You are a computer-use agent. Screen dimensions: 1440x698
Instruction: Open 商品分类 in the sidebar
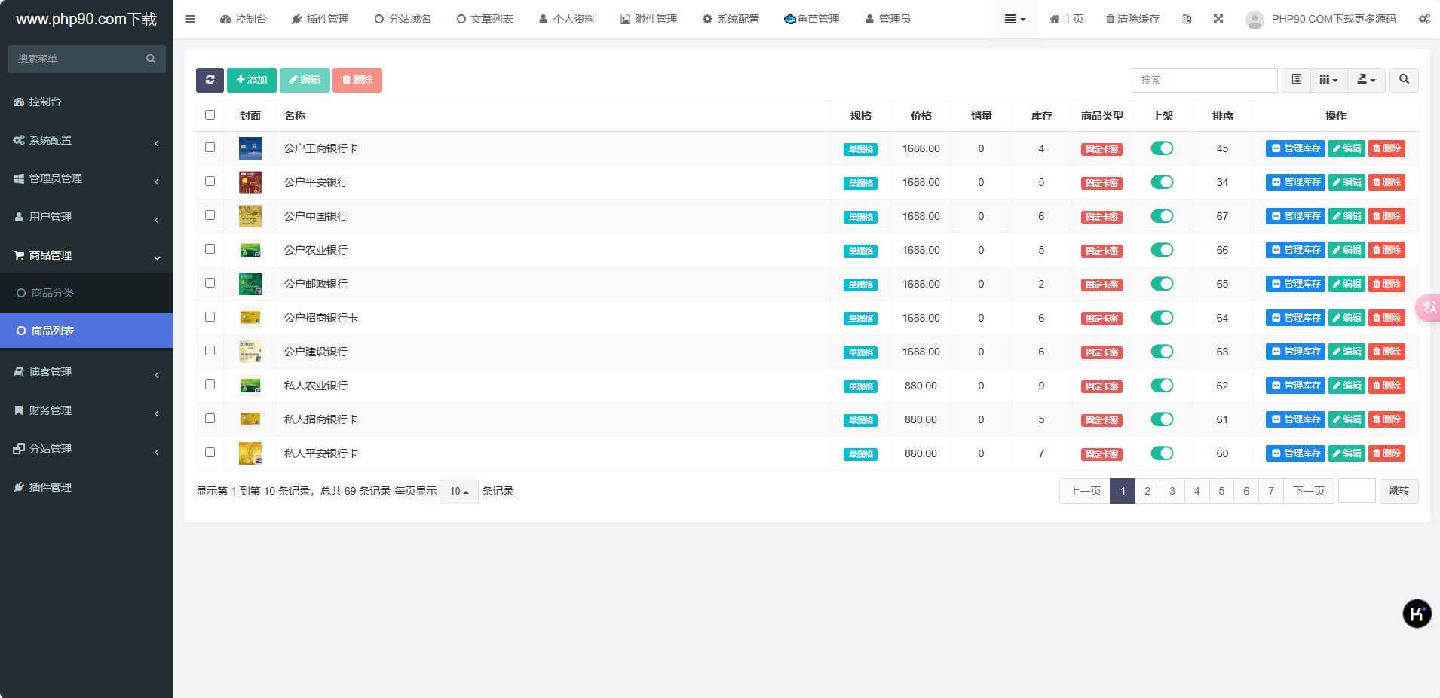click(x=53, y=293)
